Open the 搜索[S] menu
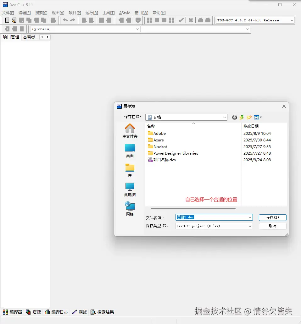The width and height of the screenshot is (301, 324). tap(41, 13)
